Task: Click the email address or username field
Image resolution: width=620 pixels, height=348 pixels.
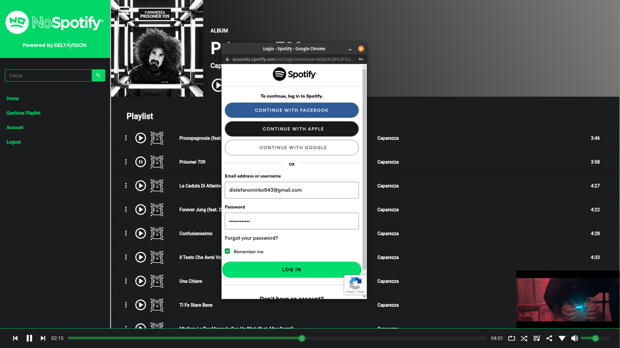Action: (292, 190)
